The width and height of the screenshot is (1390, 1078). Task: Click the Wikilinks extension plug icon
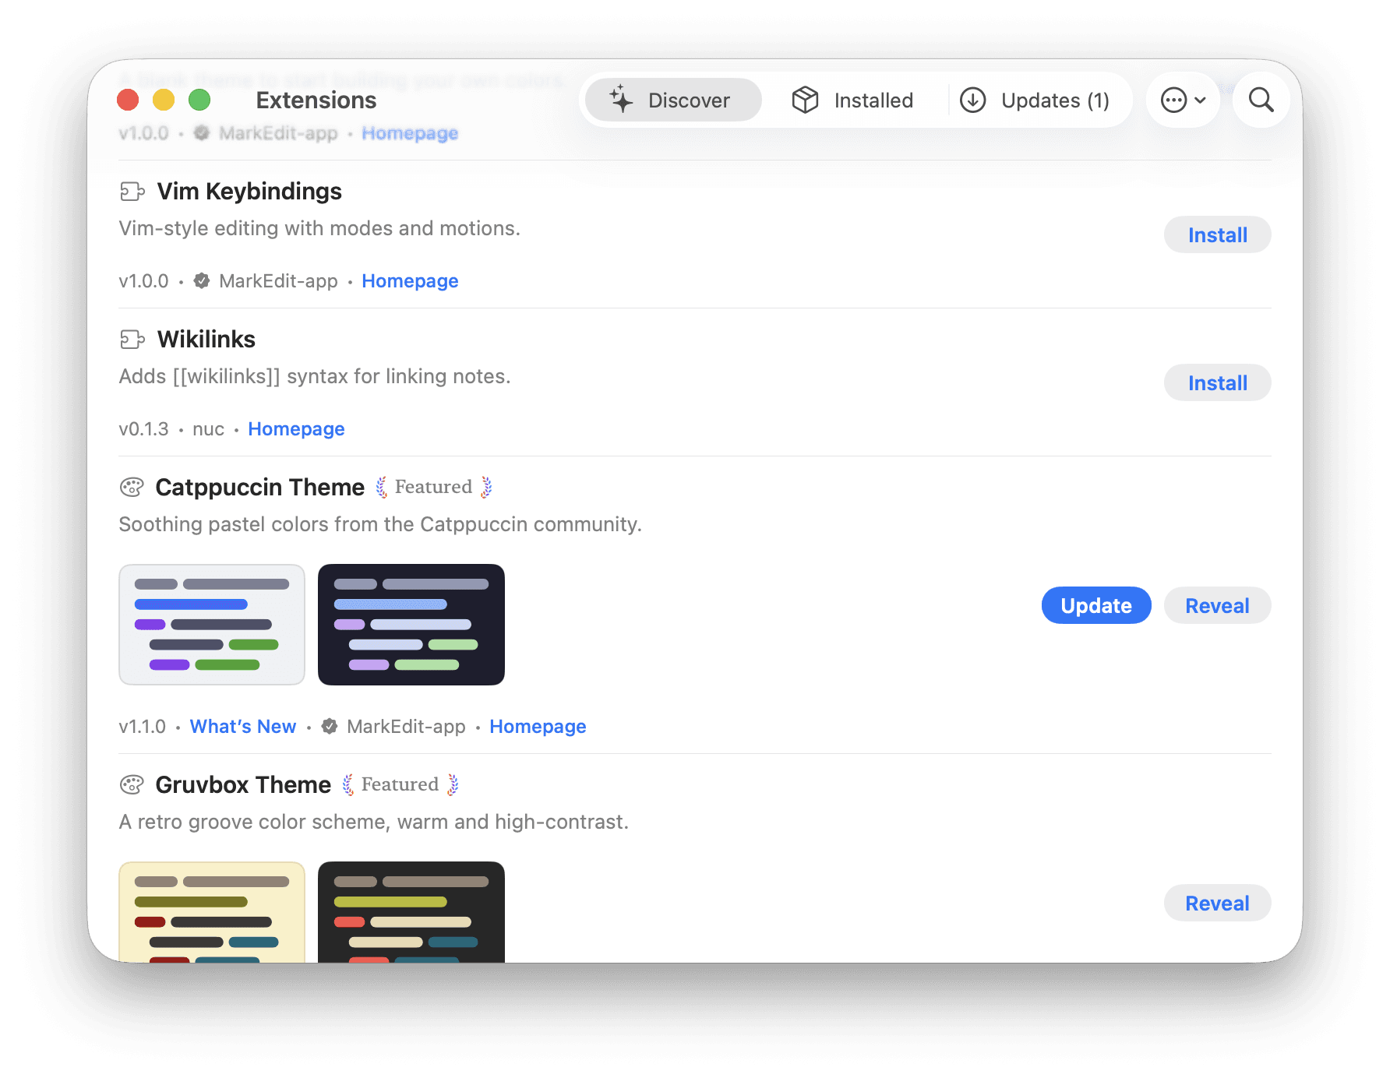[x=132, y=339]
